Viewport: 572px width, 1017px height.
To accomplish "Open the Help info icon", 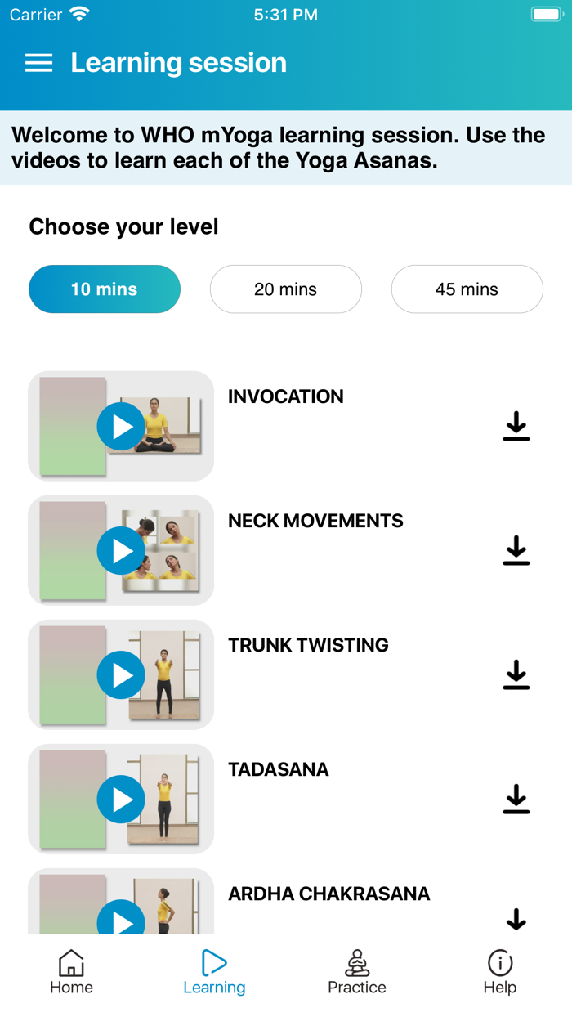I will click(499, 962).
